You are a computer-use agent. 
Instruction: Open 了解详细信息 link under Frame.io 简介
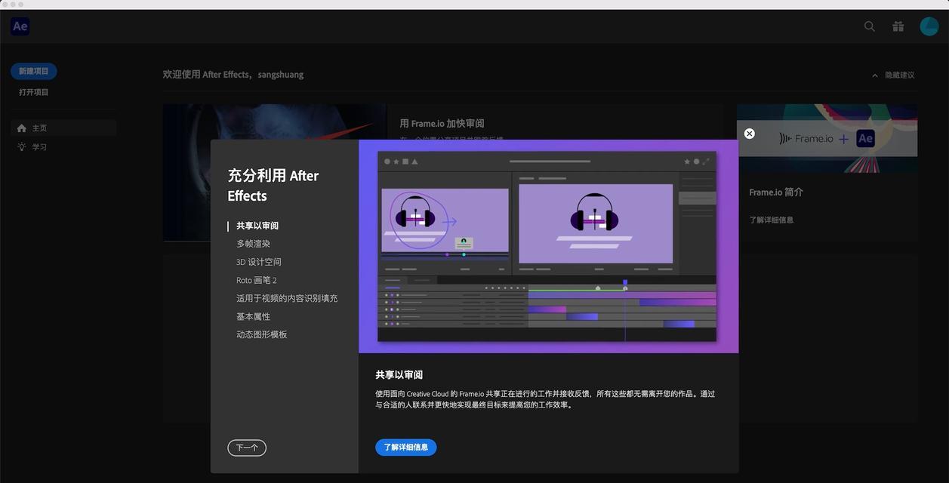click(772, 220)
